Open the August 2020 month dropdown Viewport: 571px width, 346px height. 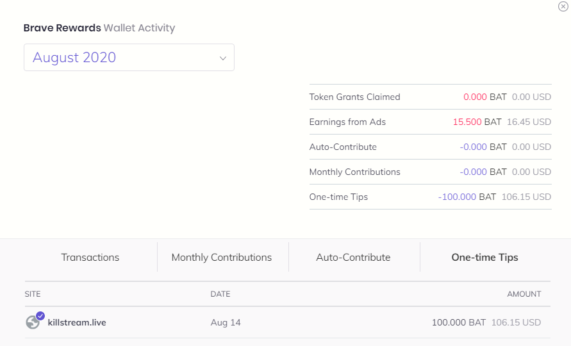tap(129, 57)
